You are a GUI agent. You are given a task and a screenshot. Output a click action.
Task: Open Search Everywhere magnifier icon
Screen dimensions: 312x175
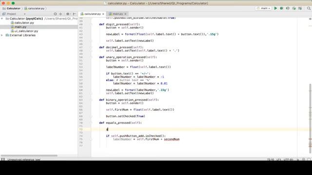pyautogui.click(x=309, y=8)
